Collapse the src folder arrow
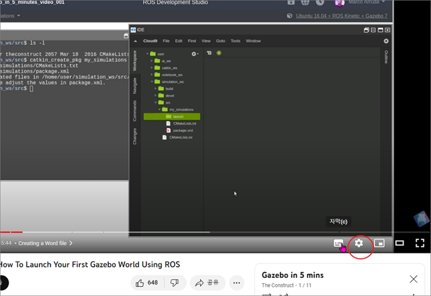431x296 pixels. pyautogui.click(x=156, y=102)
